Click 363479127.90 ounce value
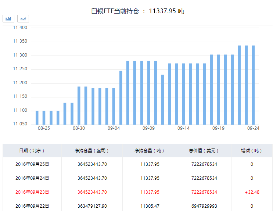The height and width of the screenshot is (211, 273). pyautogui.click(x=92, y=206)
